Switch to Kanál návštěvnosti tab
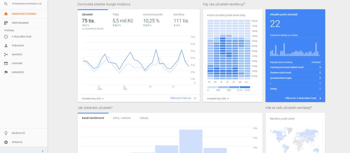The image size is (350, 153). 93,118
